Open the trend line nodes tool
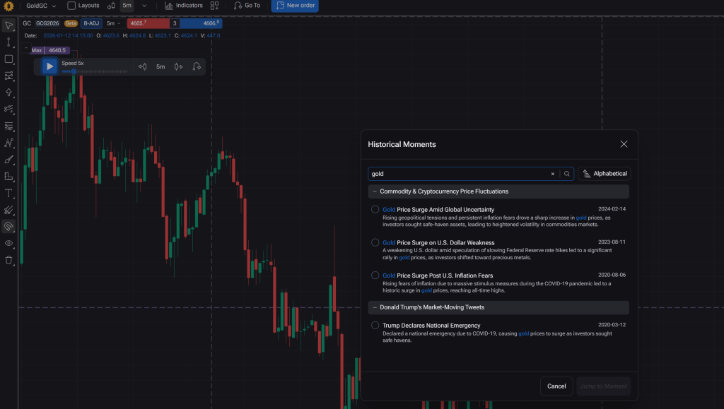Image resolution: width=724 pixels, height=409 pixels. click(8, 109)
